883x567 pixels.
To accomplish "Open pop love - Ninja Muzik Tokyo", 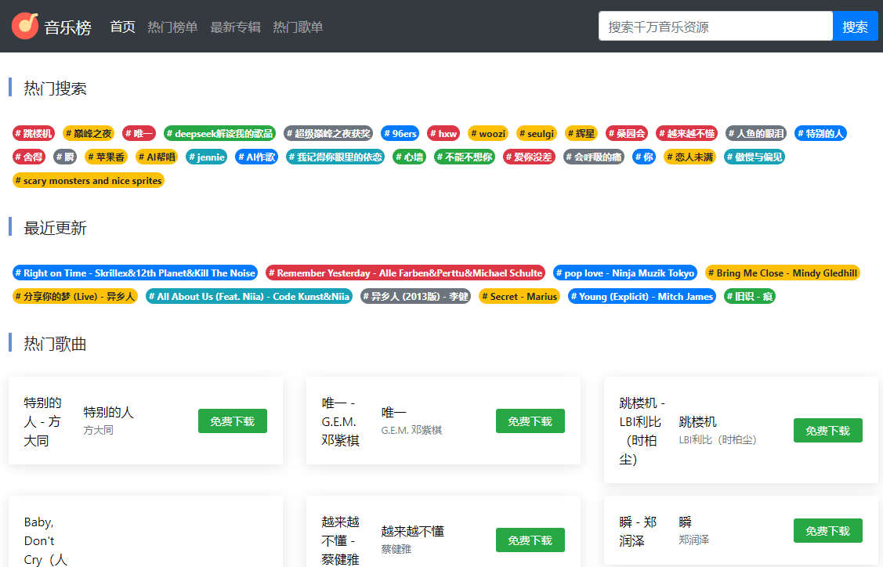I will pyautogui.click(x=625, y=273).
